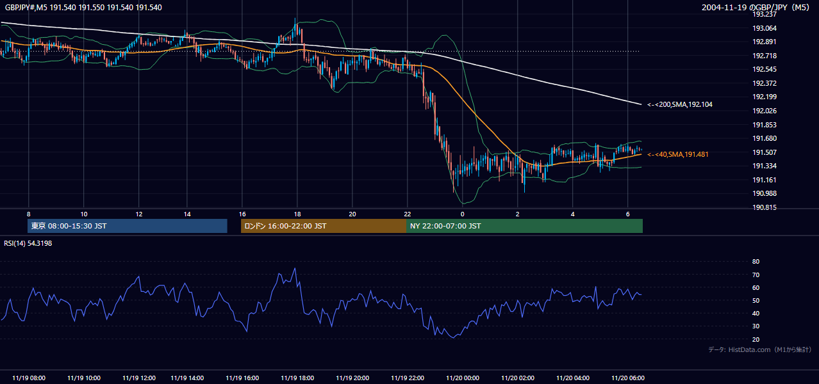
Task: Click the 11/20 00:00 bottom axis timestamp
Action: pos(463,378)
